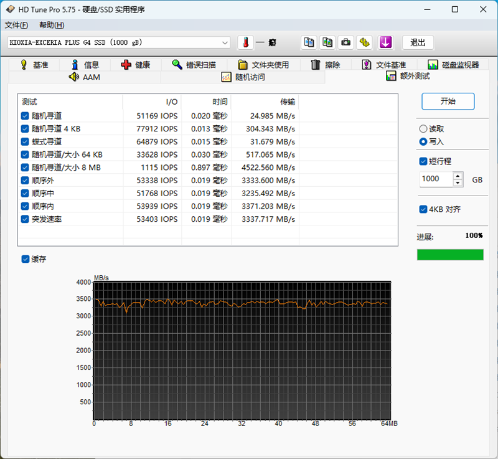Click the 传输 column header
This screenshot has height=459, width=498.
click(265, 102)
